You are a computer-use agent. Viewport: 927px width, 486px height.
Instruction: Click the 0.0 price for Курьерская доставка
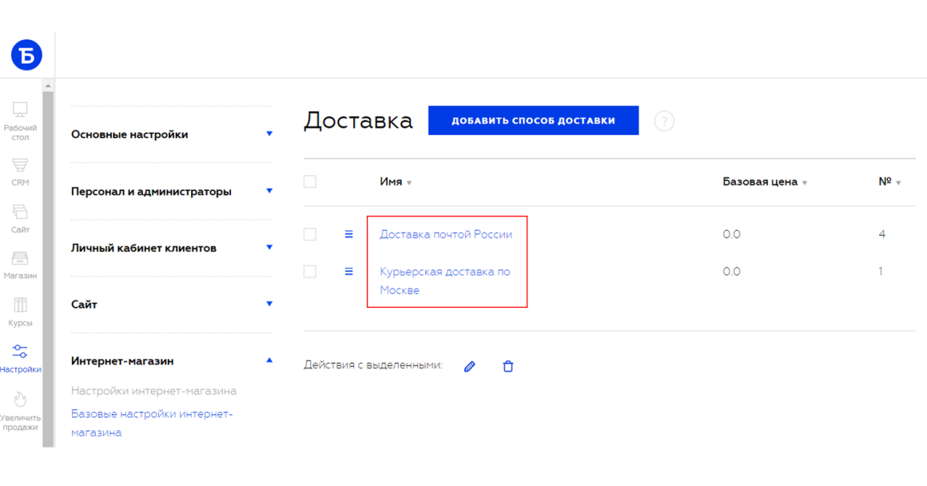[731, 272]
